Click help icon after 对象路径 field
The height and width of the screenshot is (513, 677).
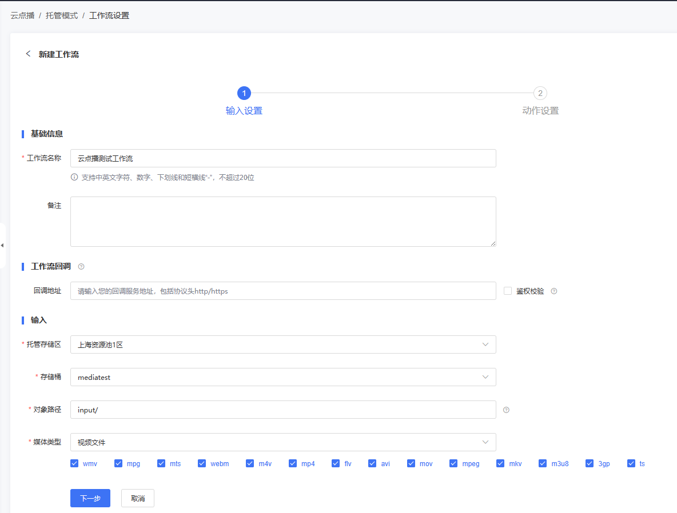click(506, 410)
